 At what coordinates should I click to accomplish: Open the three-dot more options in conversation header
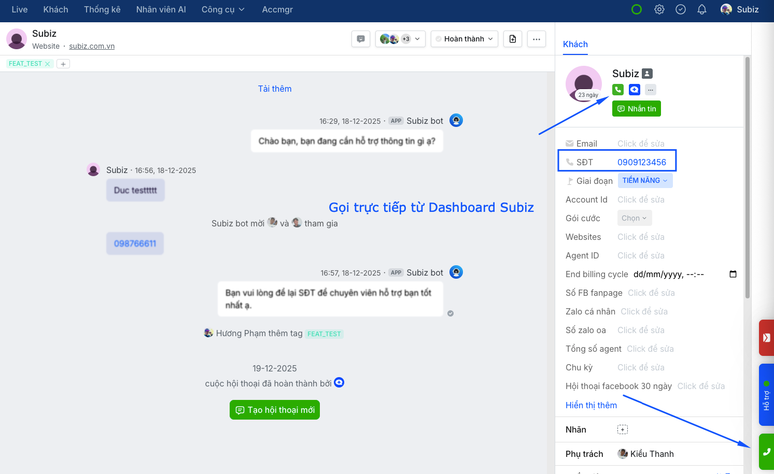pyautogui.click(x=536, y=39)
